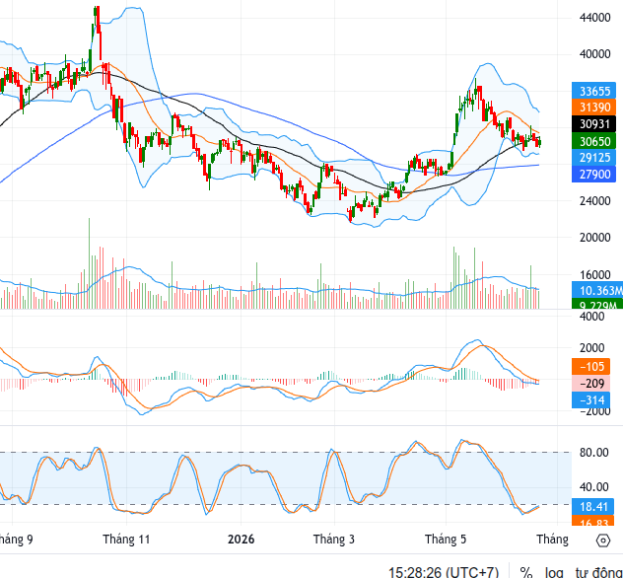This screenshot has height=578, width=623.
Task: Toggle the tự động auto scale
Action: pos(598,572)
